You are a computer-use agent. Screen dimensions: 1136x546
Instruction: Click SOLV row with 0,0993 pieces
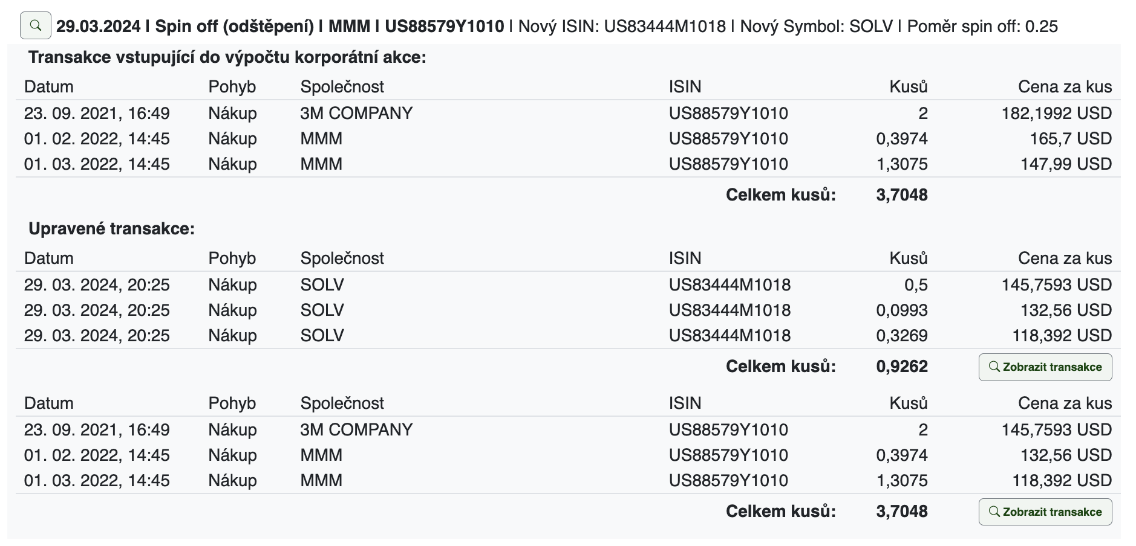pyautogui.click(x=322, y=310)
